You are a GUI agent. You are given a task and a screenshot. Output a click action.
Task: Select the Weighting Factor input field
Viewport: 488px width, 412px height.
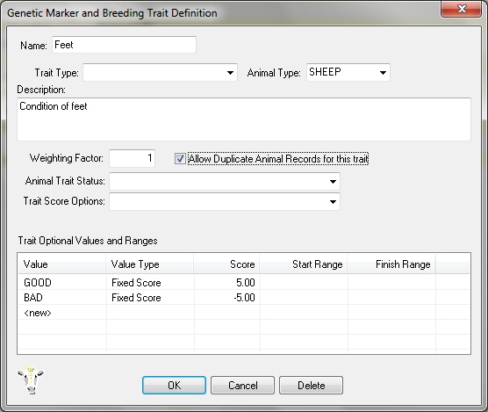(132, 158)
